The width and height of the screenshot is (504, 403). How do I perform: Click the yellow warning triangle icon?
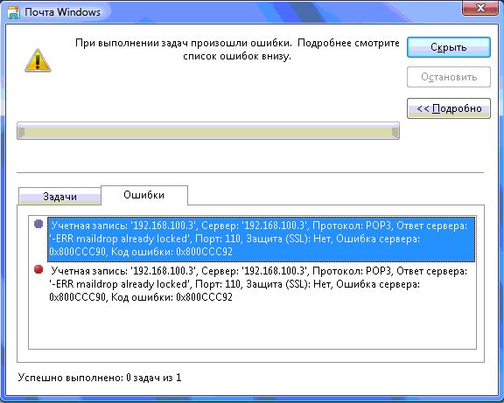click(38, 60)
